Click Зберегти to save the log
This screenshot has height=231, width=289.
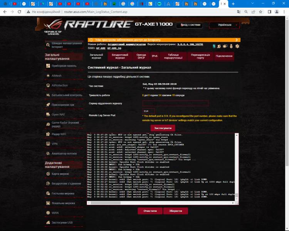point(175,211)
